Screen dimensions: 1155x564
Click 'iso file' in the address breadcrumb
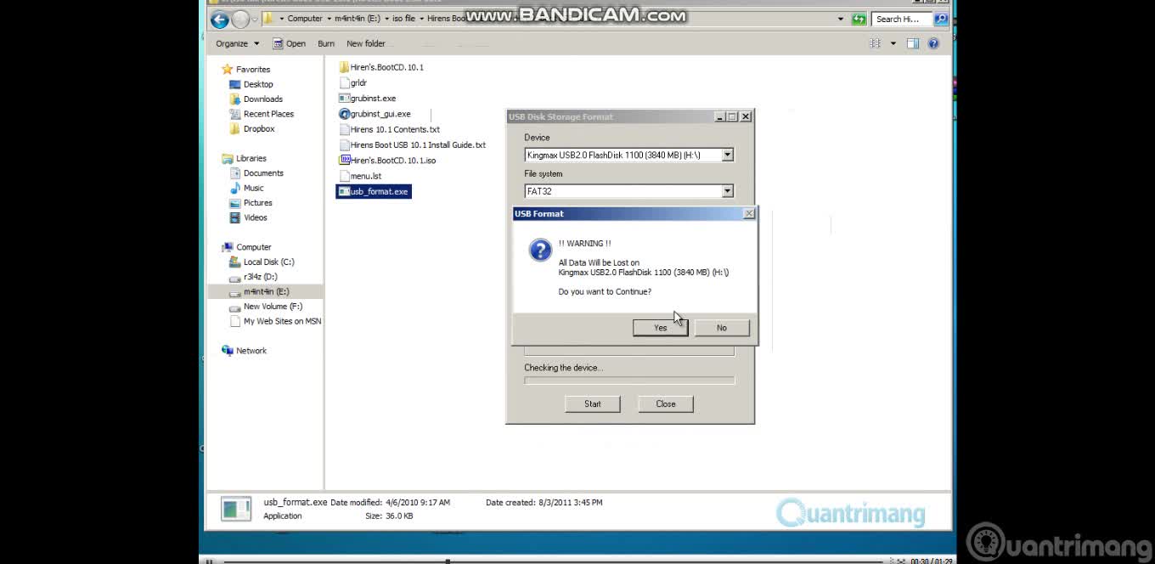tap(403, 19)
